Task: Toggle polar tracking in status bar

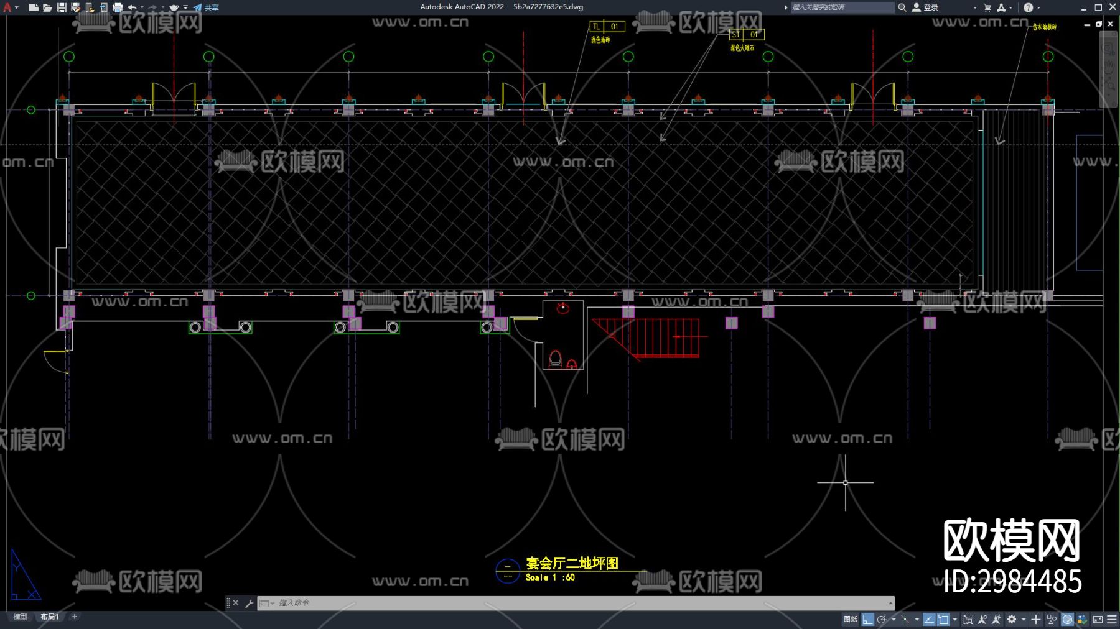Action: 882,619
